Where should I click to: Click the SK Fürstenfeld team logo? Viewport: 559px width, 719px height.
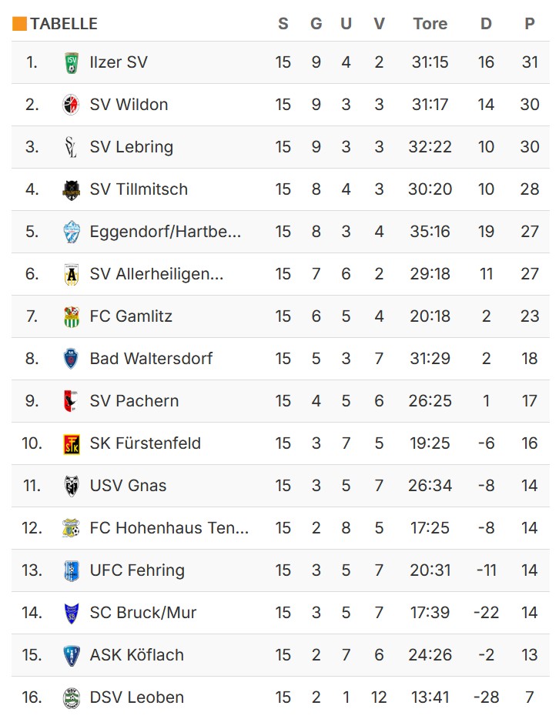tap(71, 443)
